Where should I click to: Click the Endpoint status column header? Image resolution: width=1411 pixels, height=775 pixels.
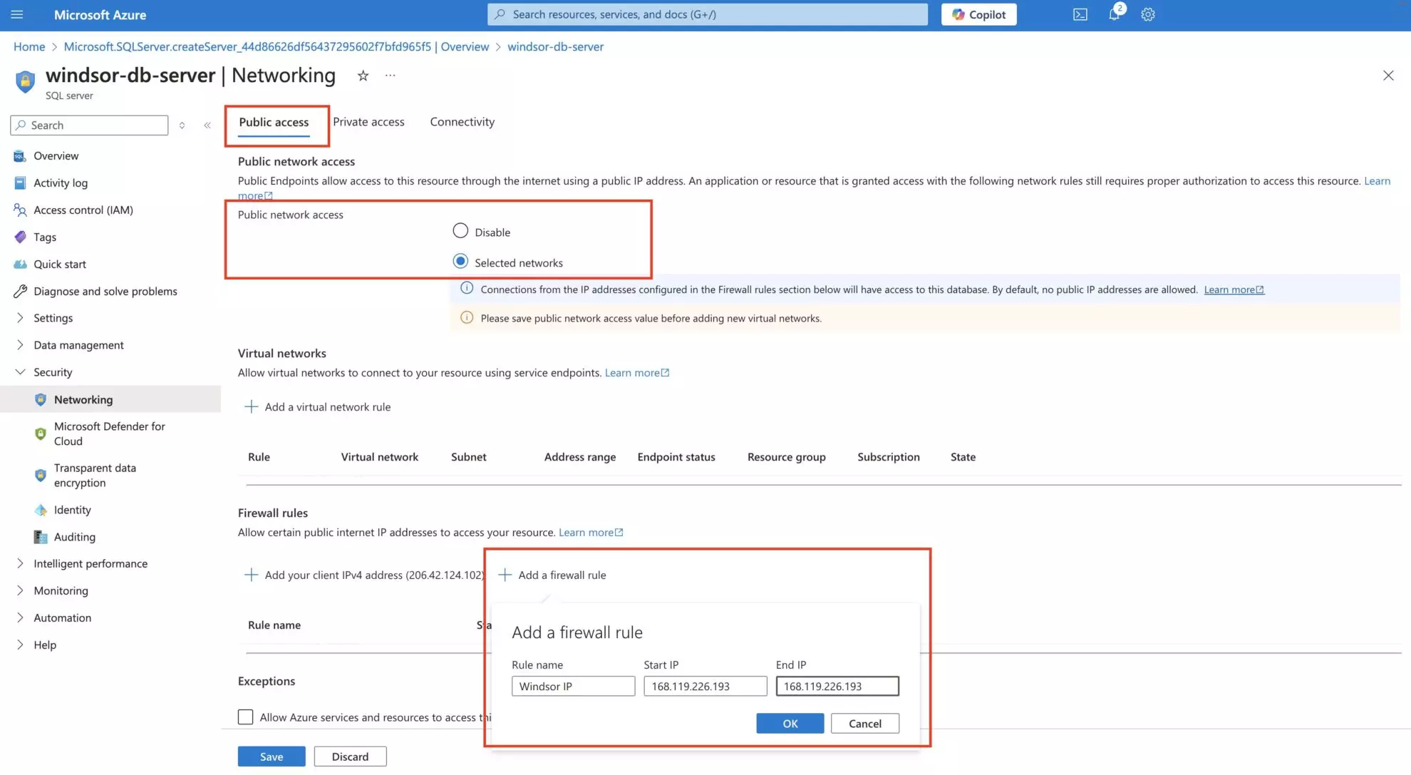point(676,457)
